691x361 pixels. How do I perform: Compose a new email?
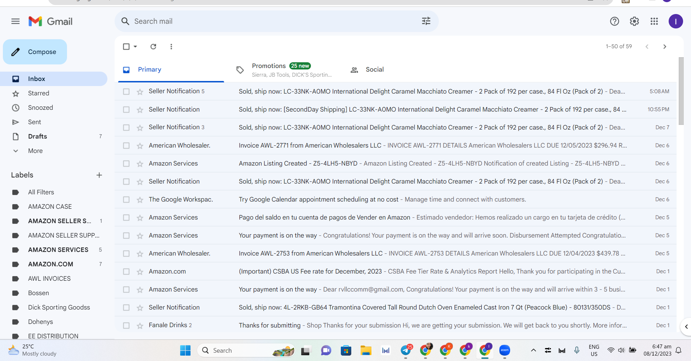click(35, 52)
